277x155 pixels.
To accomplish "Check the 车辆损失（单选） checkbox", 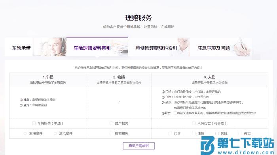I will pyautogui.click(x=34, y=123).
